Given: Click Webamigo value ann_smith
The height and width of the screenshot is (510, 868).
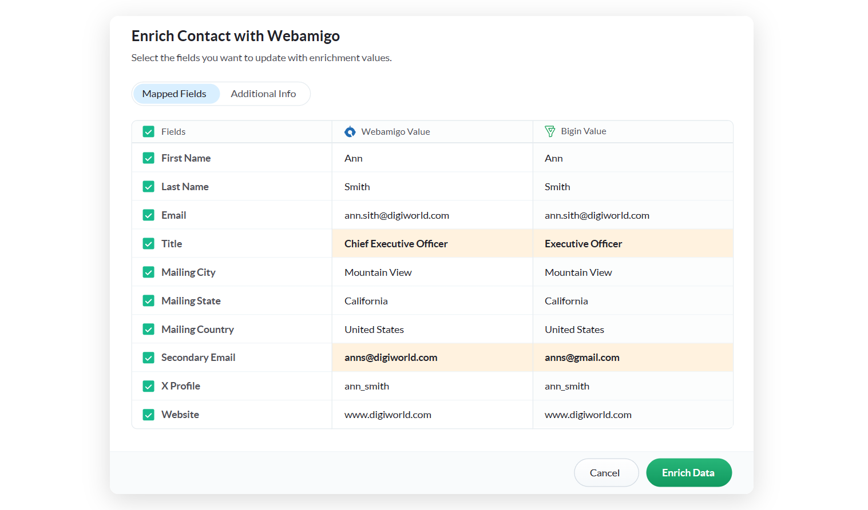Looking at the screenshot, I should [x=367, y=387].
